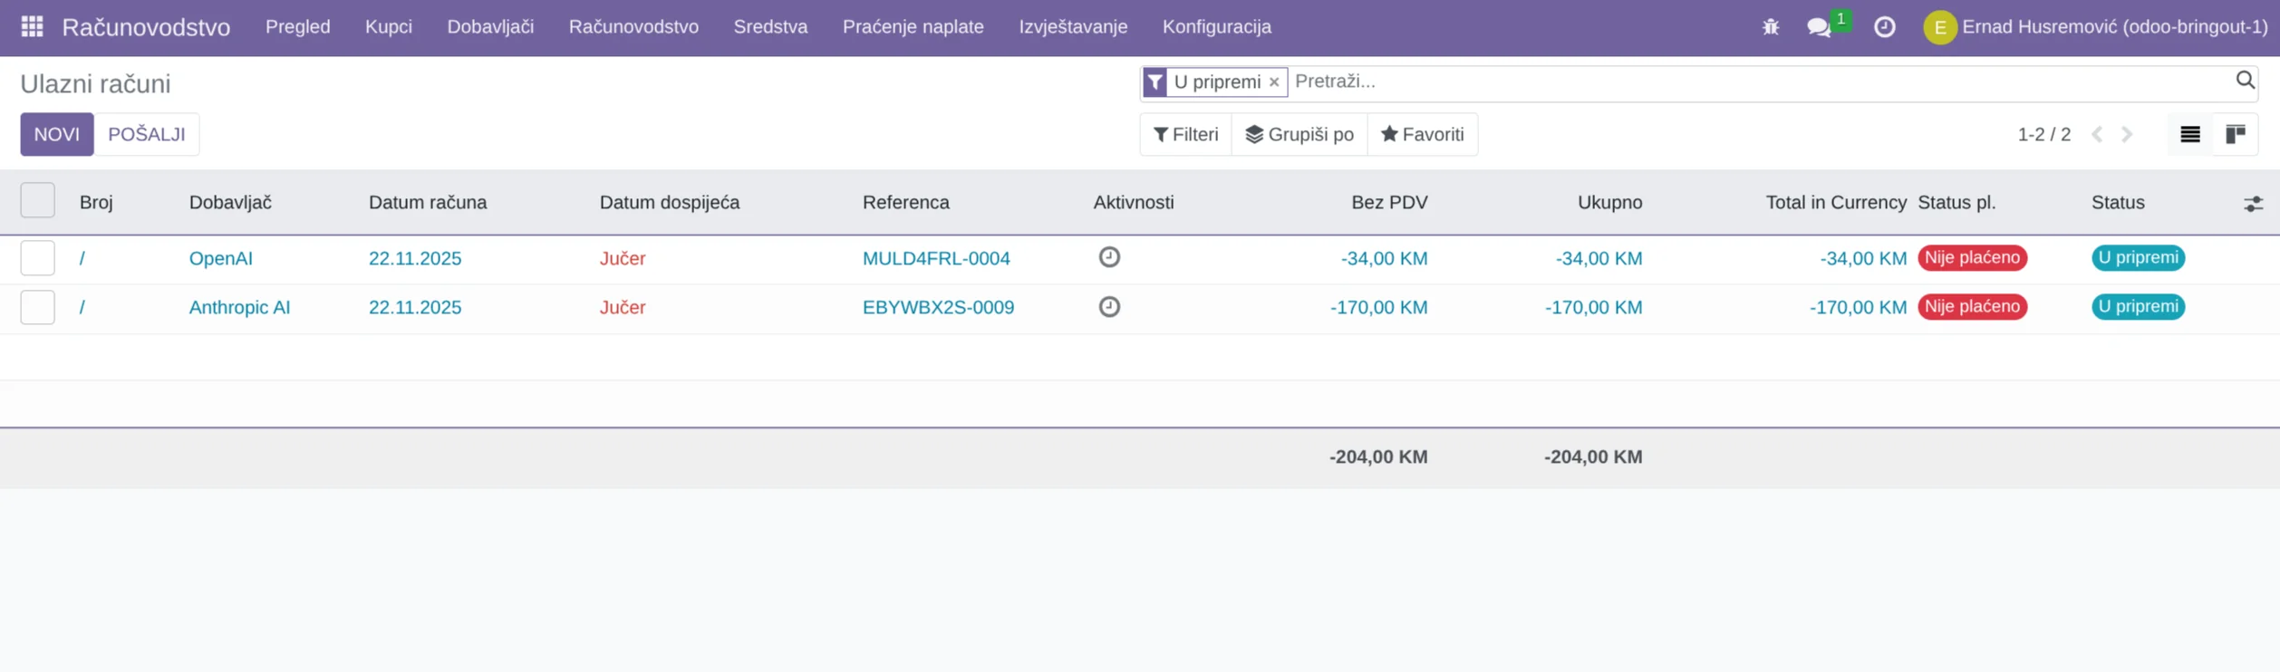Click the NOVI button
Viewport: 2280px width, 672px height.
56,134
